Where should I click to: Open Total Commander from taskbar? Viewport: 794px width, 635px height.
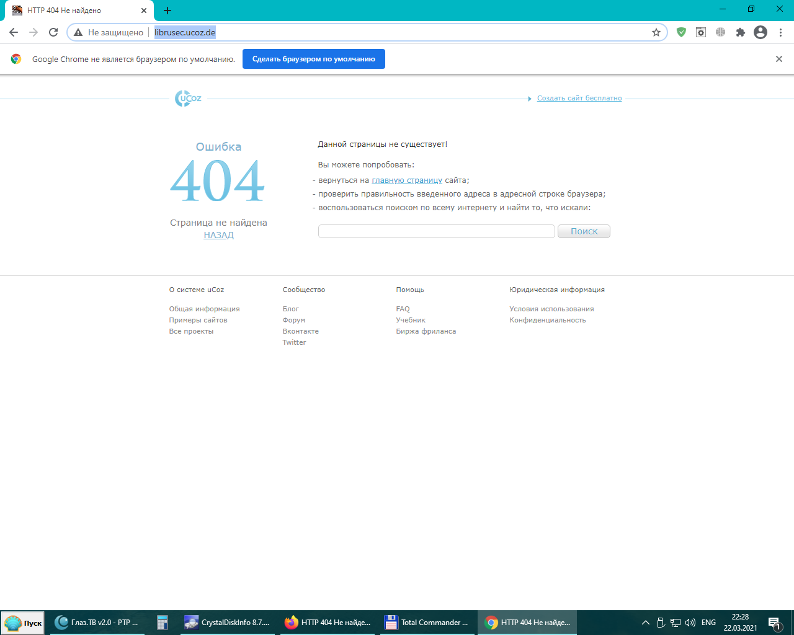point(427,623)
